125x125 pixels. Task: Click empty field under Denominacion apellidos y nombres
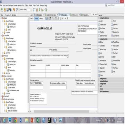pyautogui.click(x=58, y=87)
